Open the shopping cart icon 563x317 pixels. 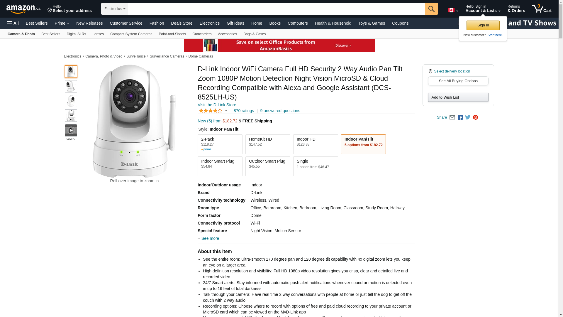542,9
